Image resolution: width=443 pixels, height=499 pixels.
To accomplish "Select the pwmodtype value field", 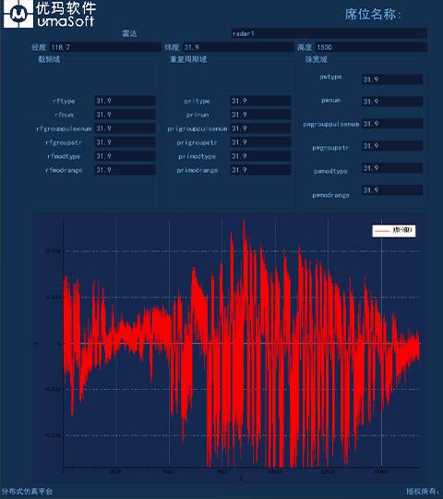I will (392, 167).
